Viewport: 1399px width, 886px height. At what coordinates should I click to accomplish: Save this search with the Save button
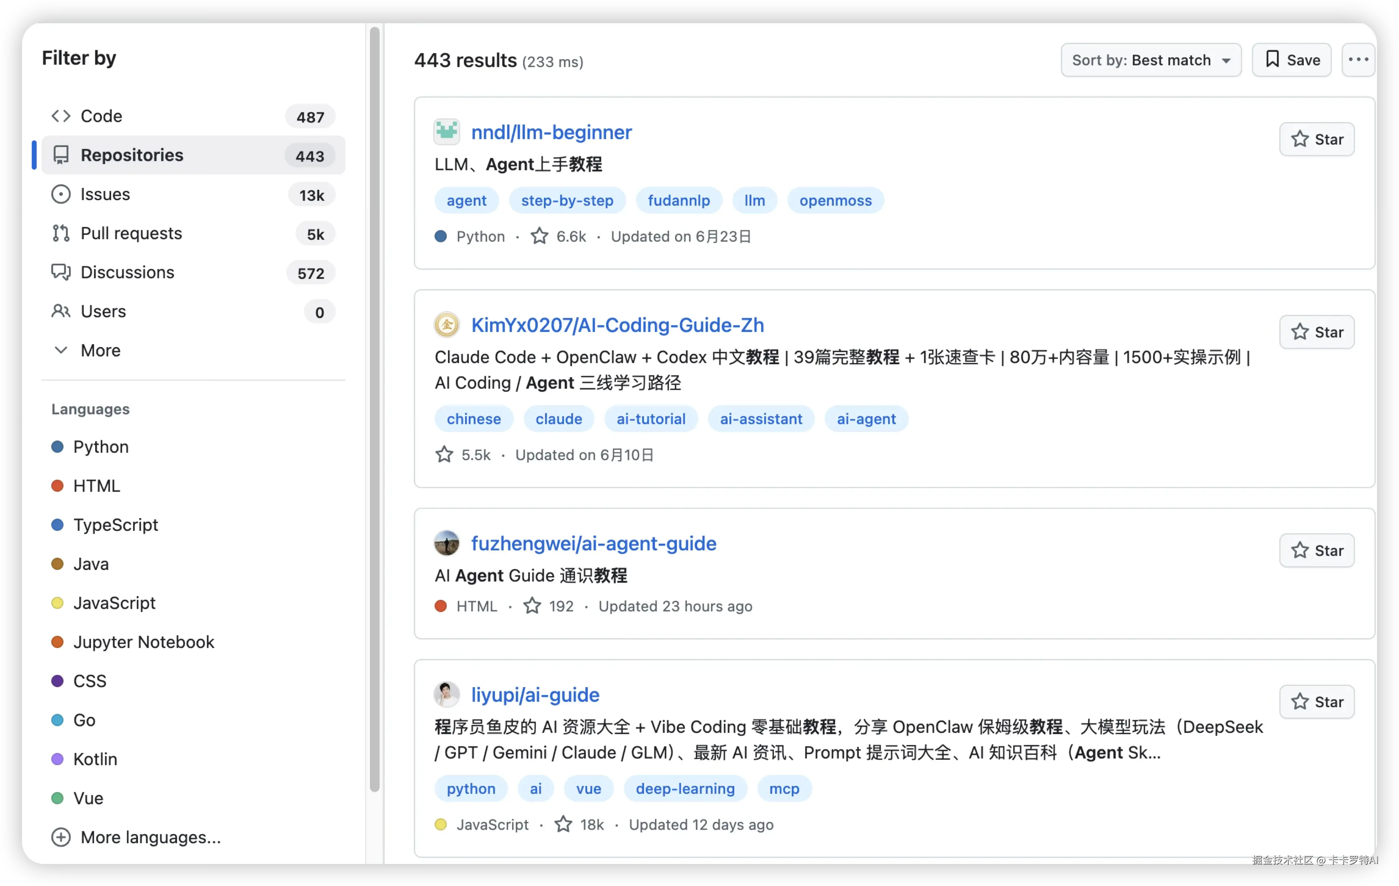(1292, 59)
